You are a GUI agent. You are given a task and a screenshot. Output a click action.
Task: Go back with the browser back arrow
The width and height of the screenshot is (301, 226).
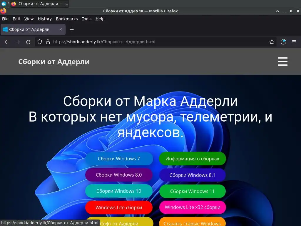click(7, 42)
